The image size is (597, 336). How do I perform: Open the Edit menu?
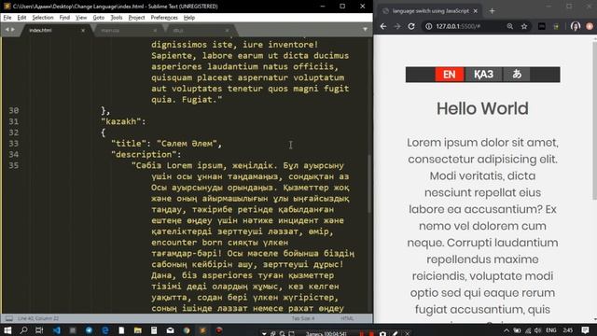click(x=21, y=18)
